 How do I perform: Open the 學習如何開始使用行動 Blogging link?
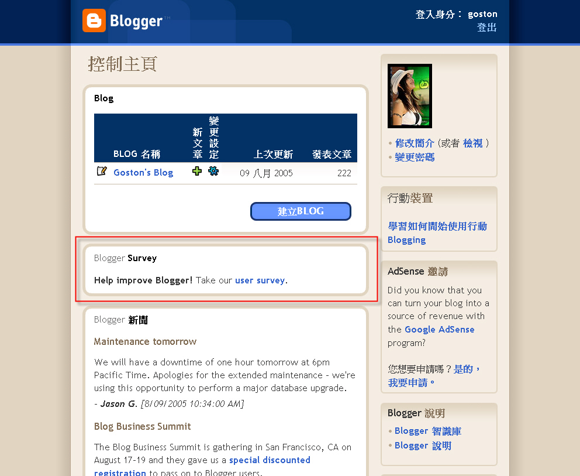pyautogui.click(x=437, y=233)
